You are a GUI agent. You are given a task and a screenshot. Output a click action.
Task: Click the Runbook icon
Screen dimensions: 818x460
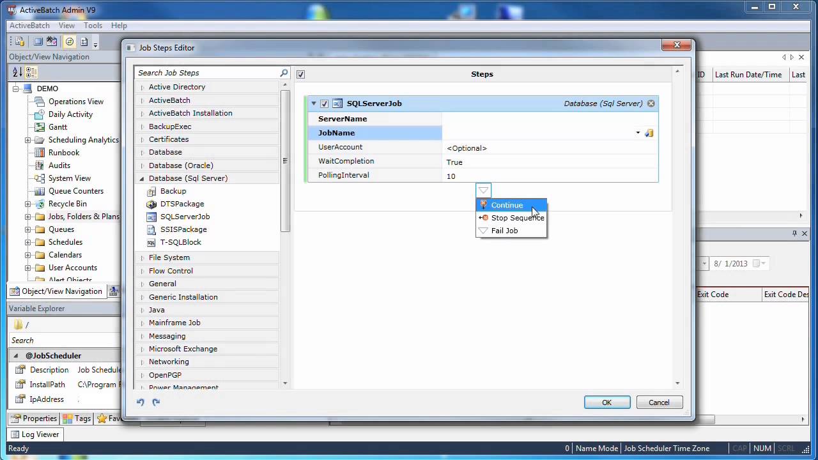pos(40,153)
